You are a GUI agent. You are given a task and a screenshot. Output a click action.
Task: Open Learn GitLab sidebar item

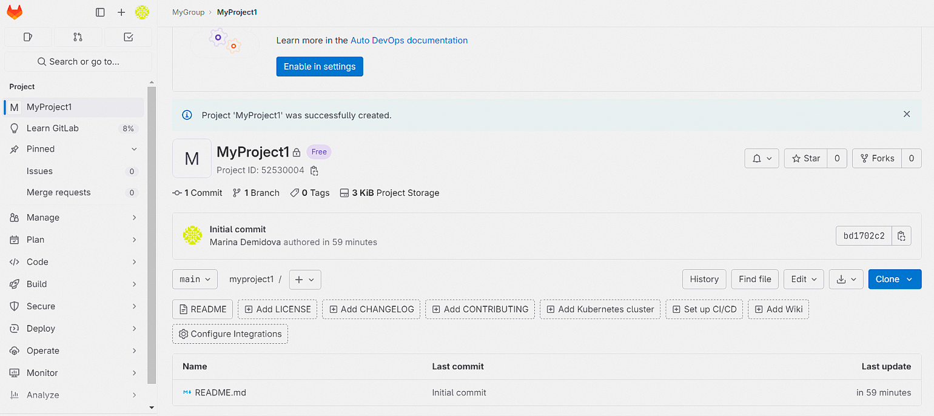click(x=75, y=128)
